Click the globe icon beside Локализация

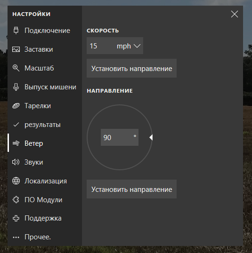(x=16, y=181)
